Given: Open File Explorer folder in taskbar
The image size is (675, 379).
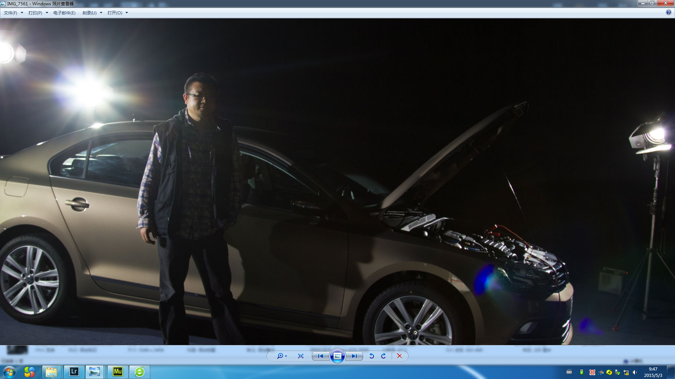Looking at the screenshot, I should pos(51,372).
